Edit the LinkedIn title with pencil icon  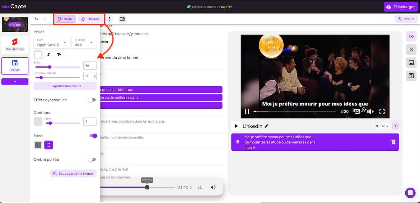(267, 126)
